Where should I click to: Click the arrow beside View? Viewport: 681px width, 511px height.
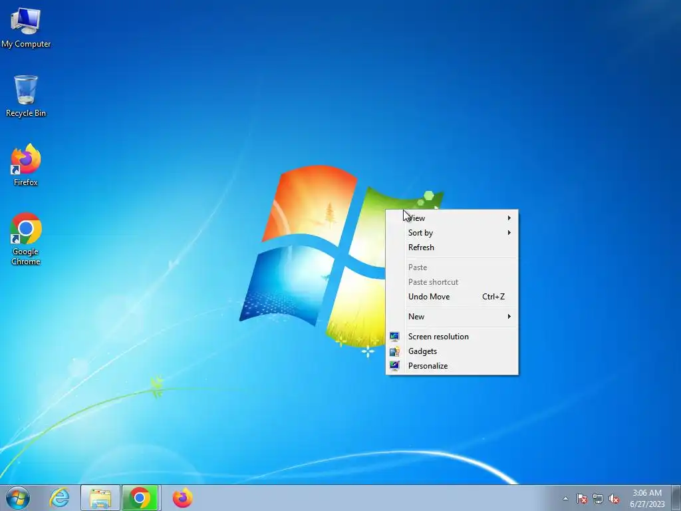click(509, 218)
